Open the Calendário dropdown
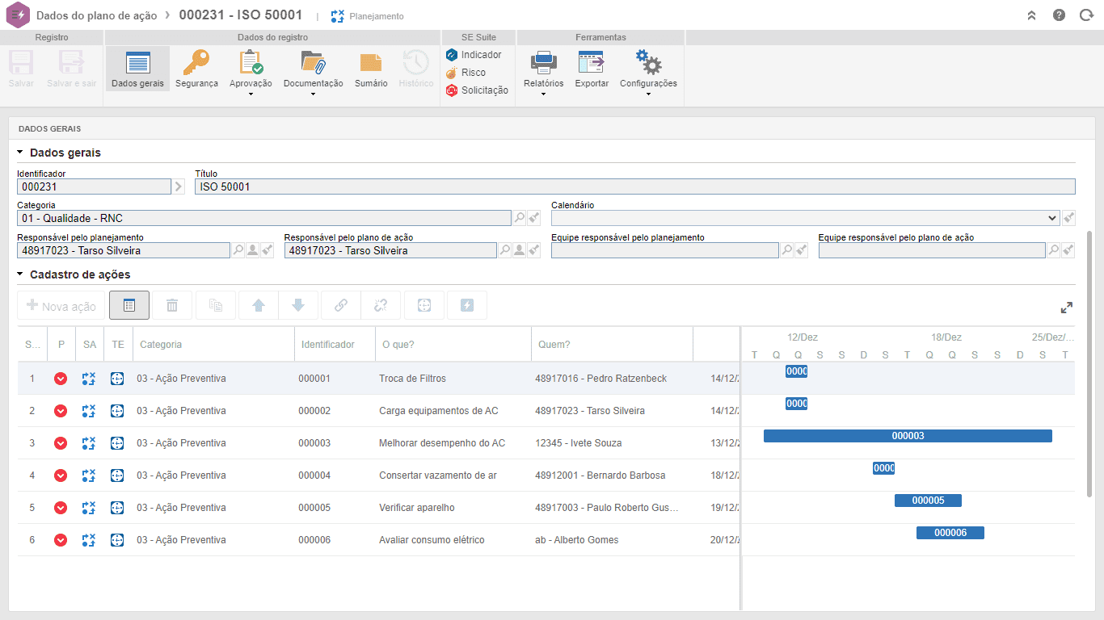Viewport: 1104px width, 620px height. 805,218
